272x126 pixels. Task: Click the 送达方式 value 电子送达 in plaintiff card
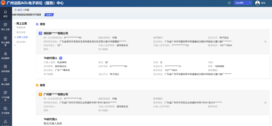tap(224, 37)
